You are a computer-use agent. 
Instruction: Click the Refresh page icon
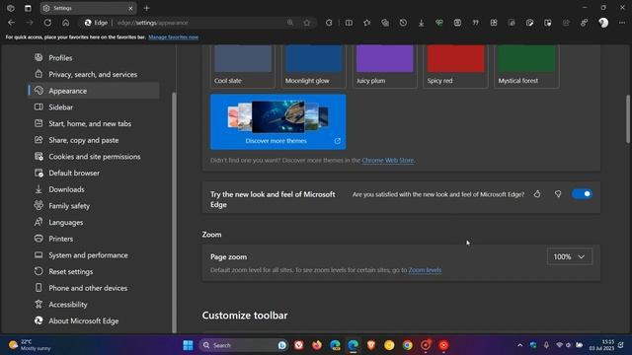click(x=47, y=23)
